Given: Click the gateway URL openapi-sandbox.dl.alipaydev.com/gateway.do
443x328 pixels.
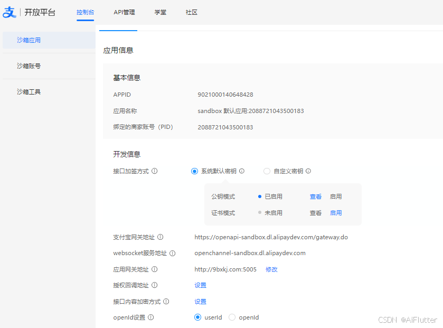Looking at the screenshot, I should 271,237.
